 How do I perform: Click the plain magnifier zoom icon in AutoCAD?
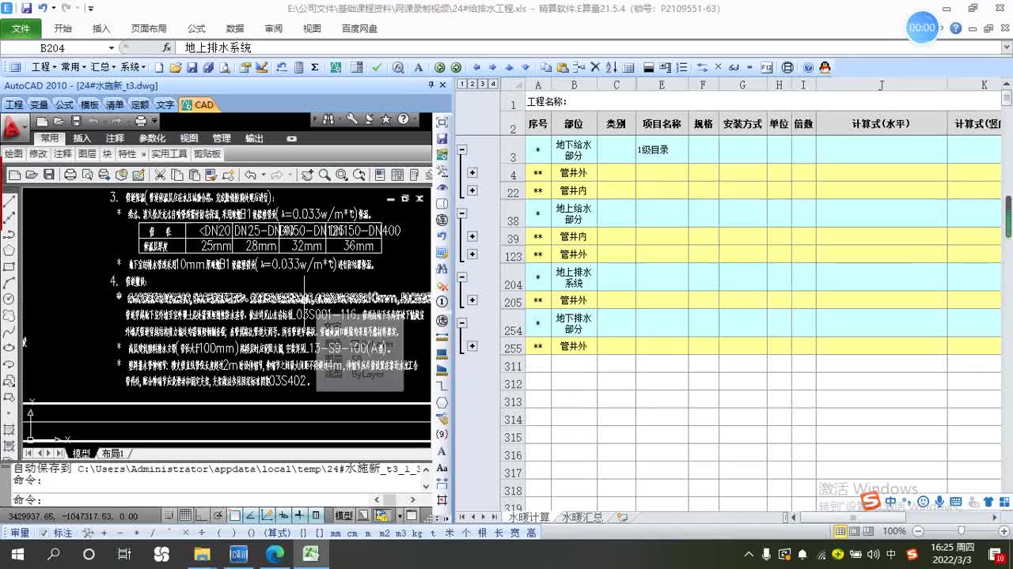tap(324, 175)
